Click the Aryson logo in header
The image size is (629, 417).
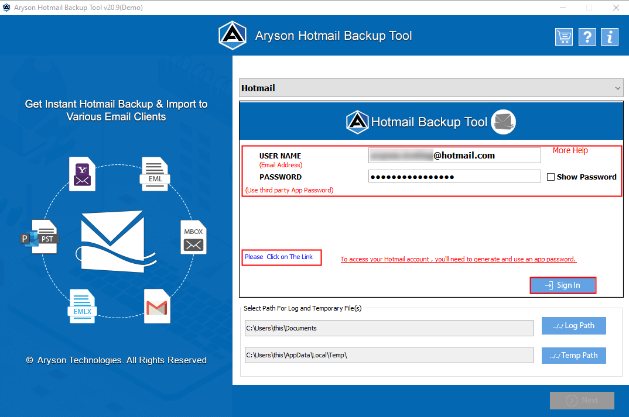click(233, 35)
